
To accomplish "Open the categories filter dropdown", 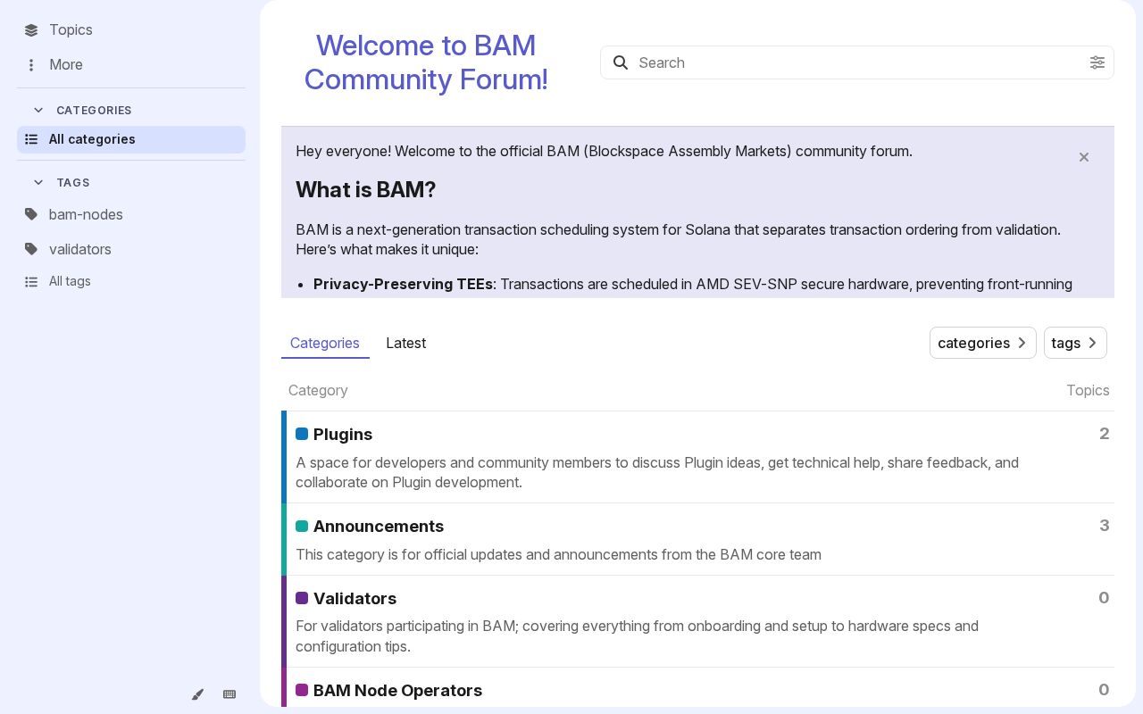I will 982,343.
